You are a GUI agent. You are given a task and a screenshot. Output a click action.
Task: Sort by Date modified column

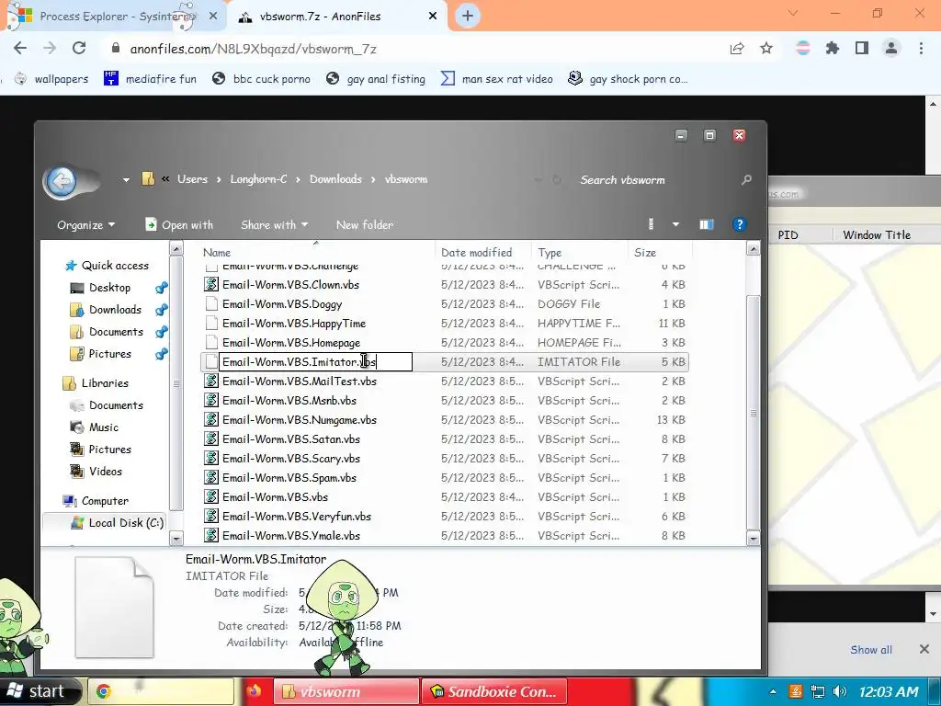483,252
